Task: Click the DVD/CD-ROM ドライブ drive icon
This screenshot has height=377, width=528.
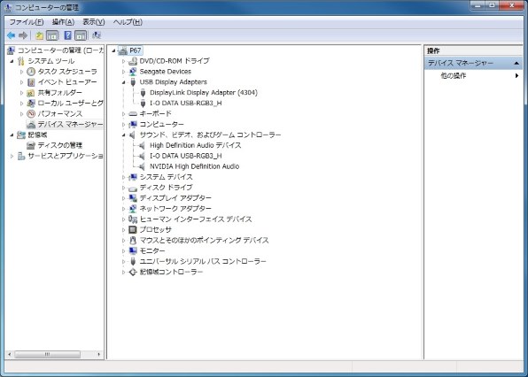Action: pos(133,61)
